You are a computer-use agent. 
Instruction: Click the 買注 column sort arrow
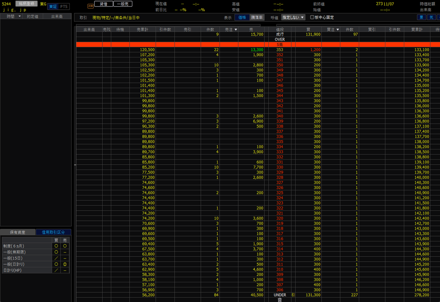(338, 30)
